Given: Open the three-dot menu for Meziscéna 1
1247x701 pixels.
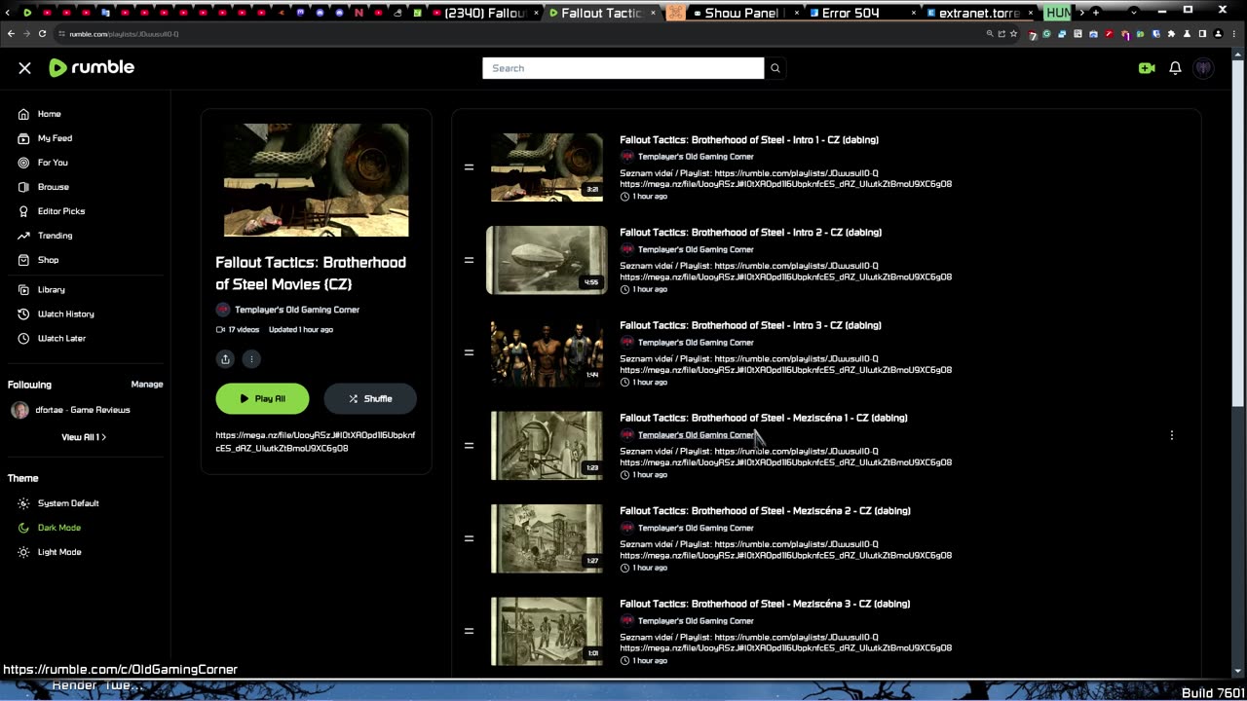Looking at the screenshot, I should point(1172,435).
